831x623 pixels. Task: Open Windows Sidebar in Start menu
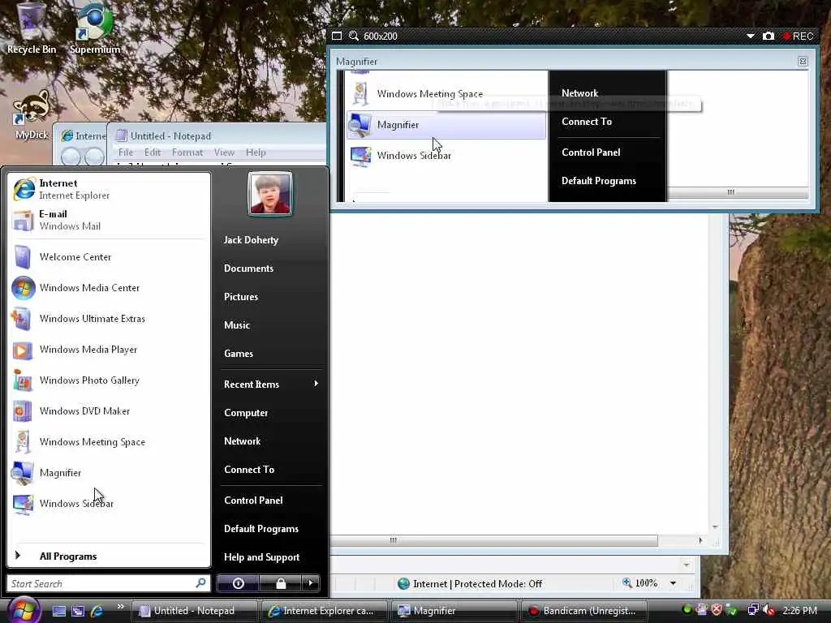pos(110,503)
